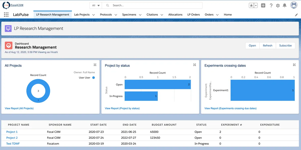Click the pencil edit navigation icon
The width and height of the screenshot is (301, 150).
[x=296, y=15]
